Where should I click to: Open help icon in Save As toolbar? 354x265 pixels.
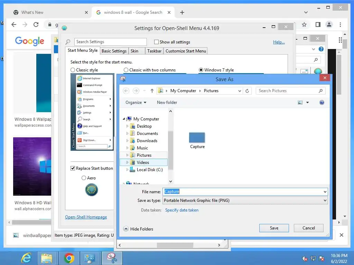[322, 102]
